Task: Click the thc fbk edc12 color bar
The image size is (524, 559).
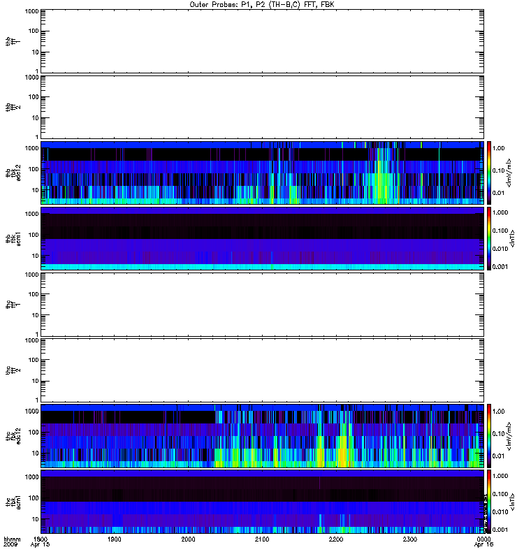Action: (489, 435)
